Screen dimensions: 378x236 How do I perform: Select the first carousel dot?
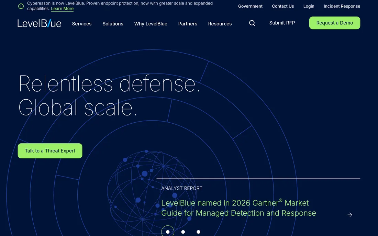pos(168,232)
